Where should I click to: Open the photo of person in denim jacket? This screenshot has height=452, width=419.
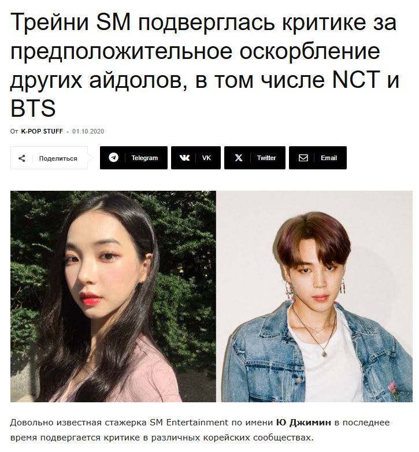pos(314,297)
